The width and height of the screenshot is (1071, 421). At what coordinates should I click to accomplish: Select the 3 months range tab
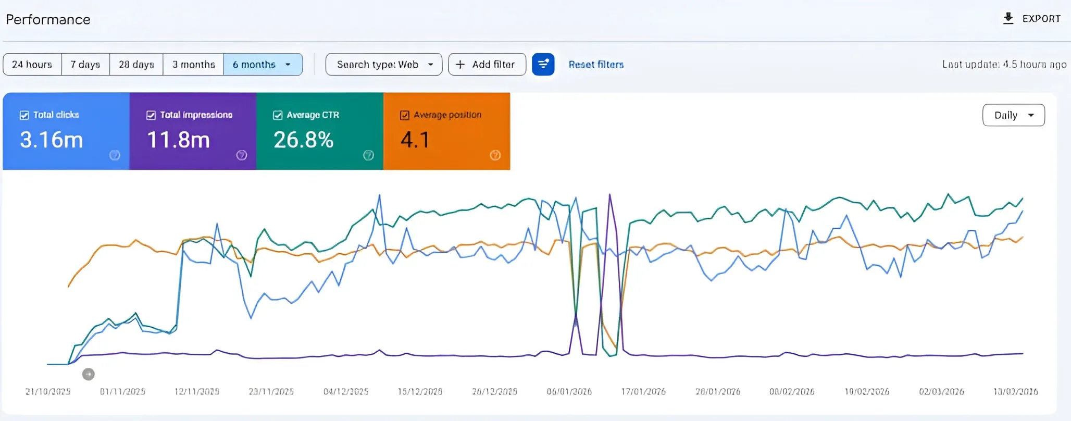(193, 65)
